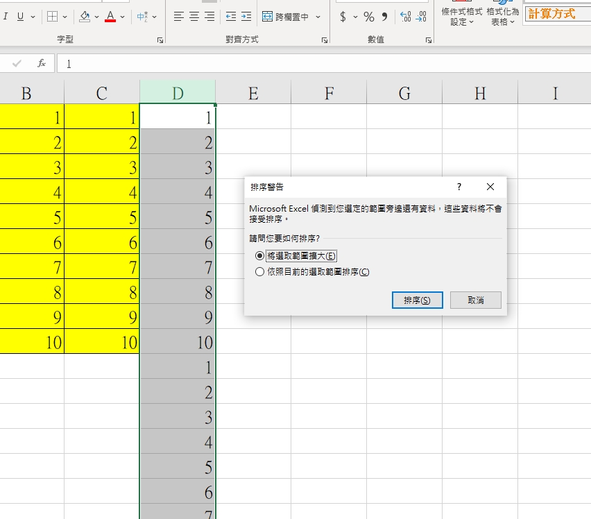
Task: Select the 將選取範圍擴大 radio option
Action: pyautogui.click(x=260, y=255)
